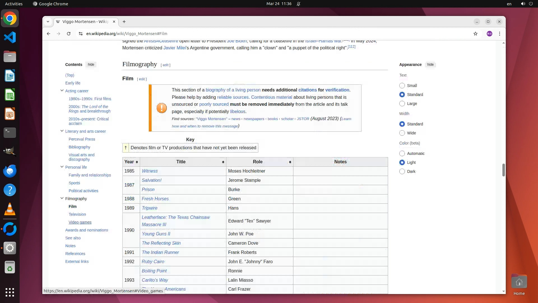Open a new browser tab
This screenshot has width=538, height=303.
(124, 22)
